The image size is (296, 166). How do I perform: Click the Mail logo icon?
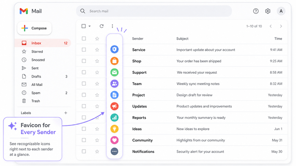[24, 11]
